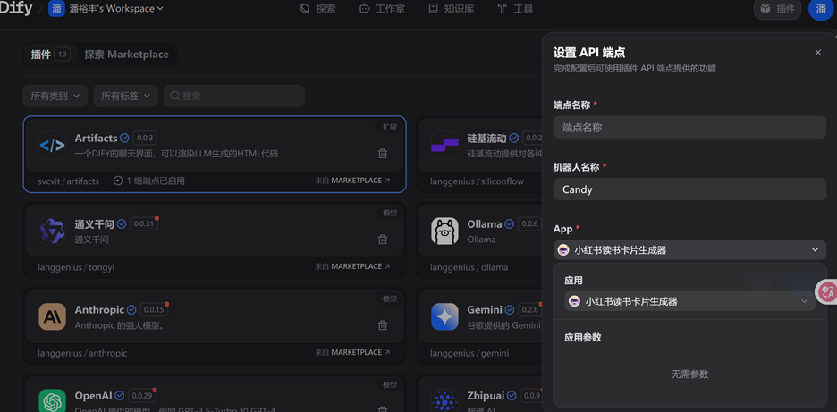The image size is (837, 412).
Task: Click the 通义千问 version badge 0.0.31
Action: pos(143,224)
